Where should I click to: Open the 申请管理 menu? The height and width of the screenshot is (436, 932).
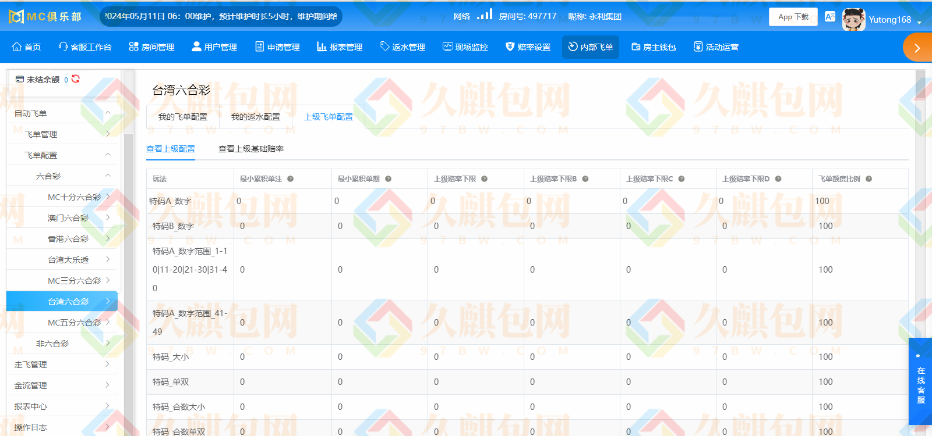tap(278, 47)
